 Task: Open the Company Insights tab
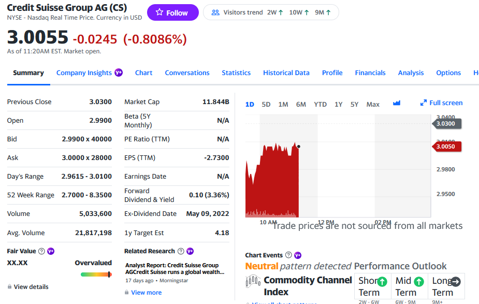(84, 73)
